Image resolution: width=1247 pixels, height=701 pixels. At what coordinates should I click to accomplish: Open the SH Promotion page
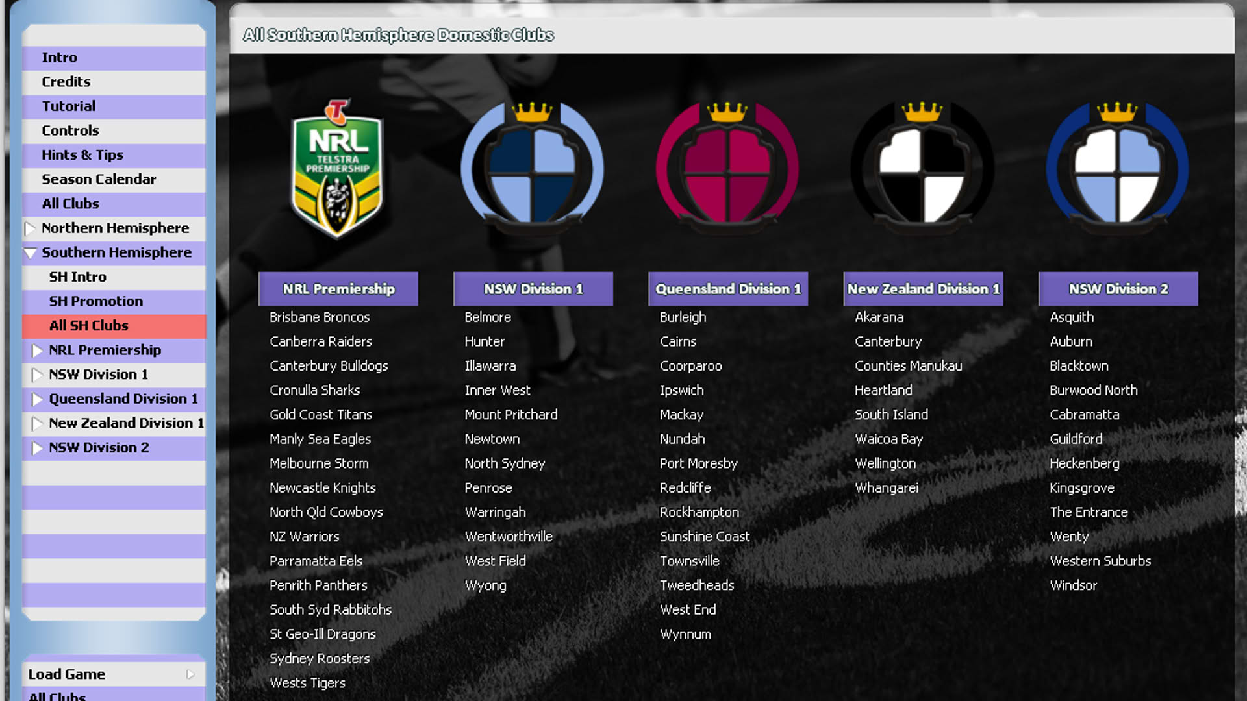114,301
